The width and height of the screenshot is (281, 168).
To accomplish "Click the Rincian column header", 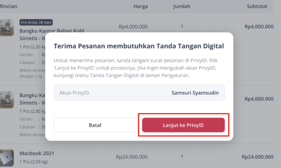I will pos(8,6).
